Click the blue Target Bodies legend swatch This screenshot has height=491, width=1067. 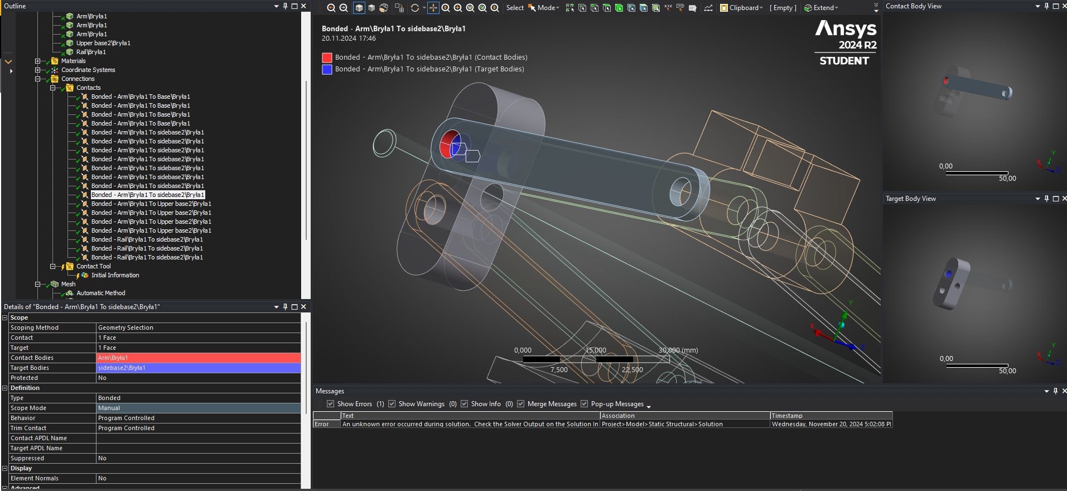[327, 69]
